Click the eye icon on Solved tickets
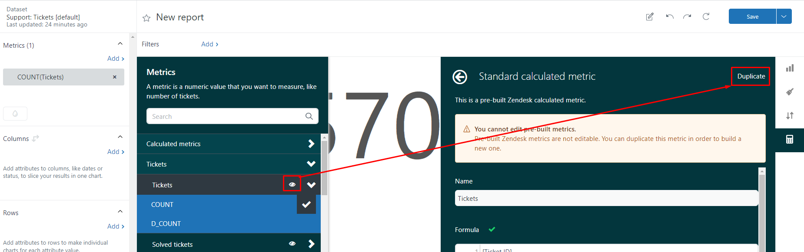804x252 pixels. click(x=292, y=244)
